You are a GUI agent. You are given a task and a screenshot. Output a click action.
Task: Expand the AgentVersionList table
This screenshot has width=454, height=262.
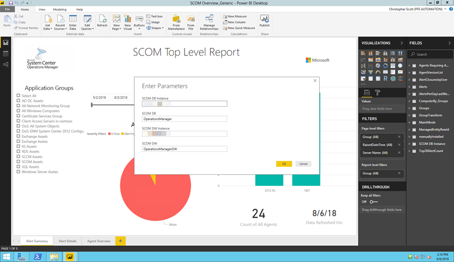tap(409, 73)
